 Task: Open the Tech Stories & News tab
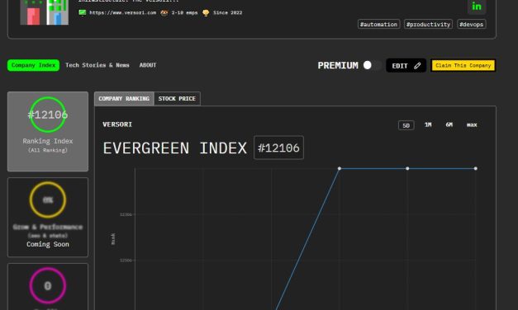pyautogui.click(x=97, y=65)
